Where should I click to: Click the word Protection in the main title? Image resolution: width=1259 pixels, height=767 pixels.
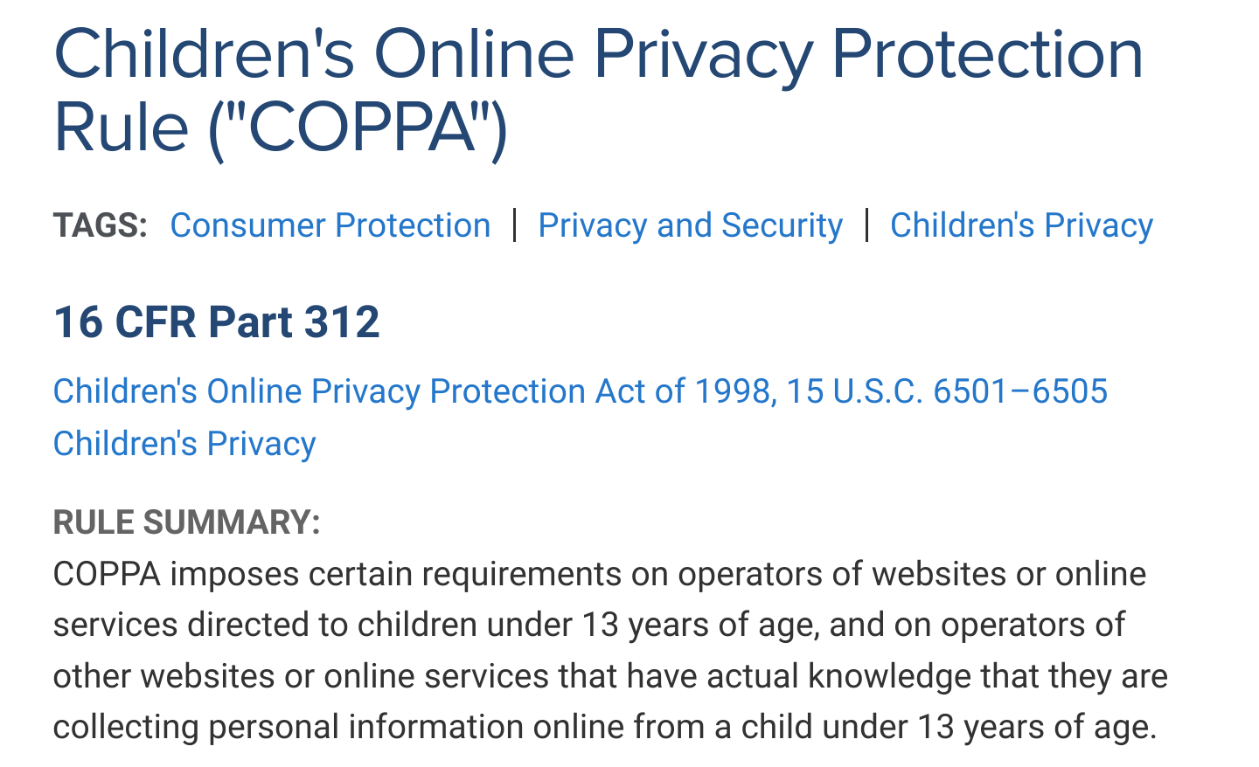pos(987,54)
